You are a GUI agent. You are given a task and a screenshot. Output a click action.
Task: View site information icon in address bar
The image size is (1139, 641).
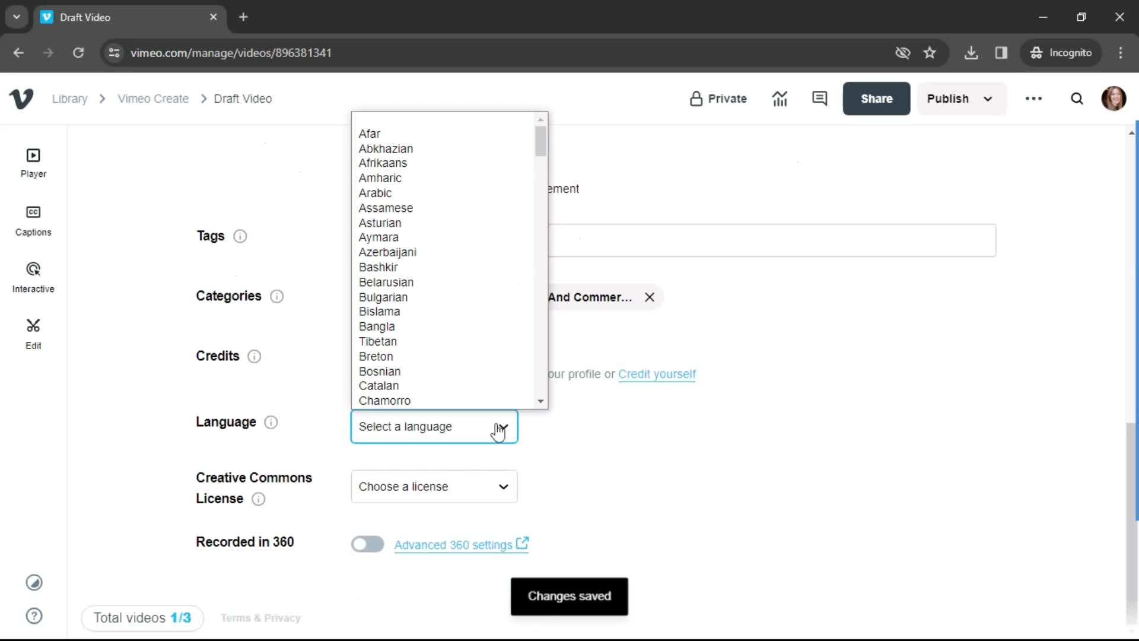pos(114,53)
